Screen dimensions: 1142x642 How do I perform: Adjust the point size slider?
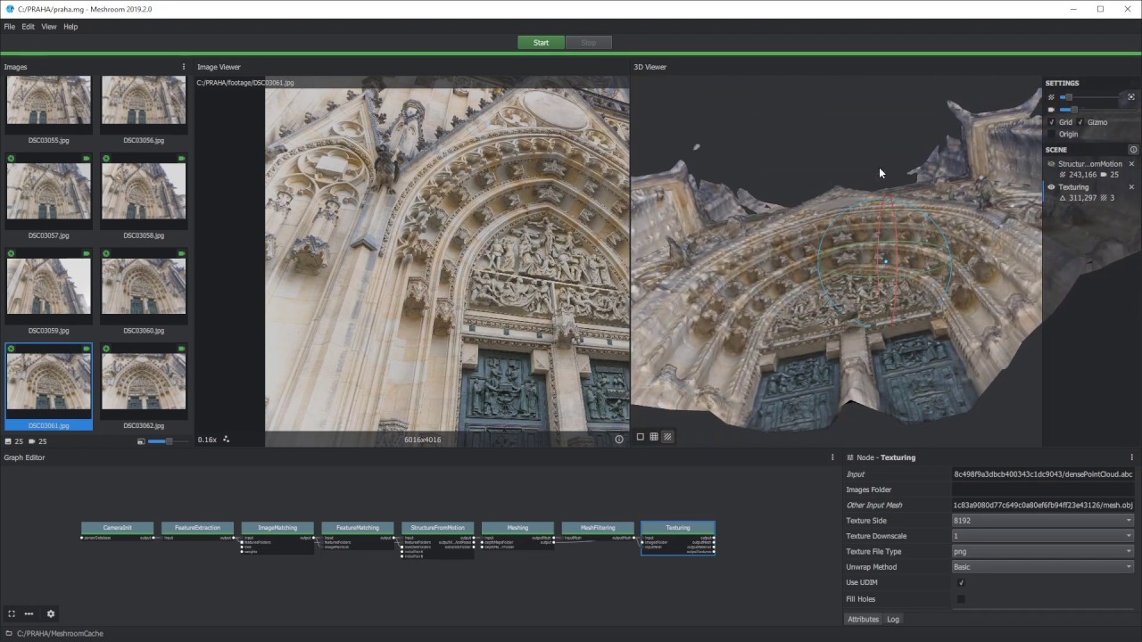pos(1090,97)
